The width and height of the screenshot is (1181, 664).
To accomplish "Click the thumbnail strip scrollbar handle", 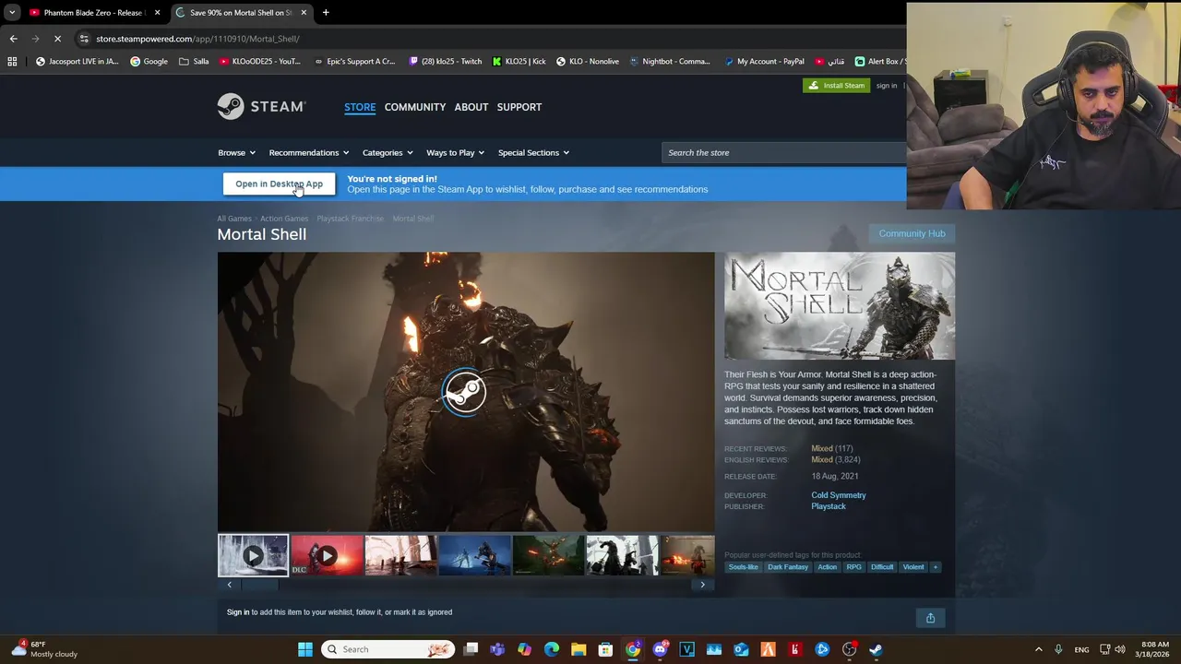I will click(258, 585).
